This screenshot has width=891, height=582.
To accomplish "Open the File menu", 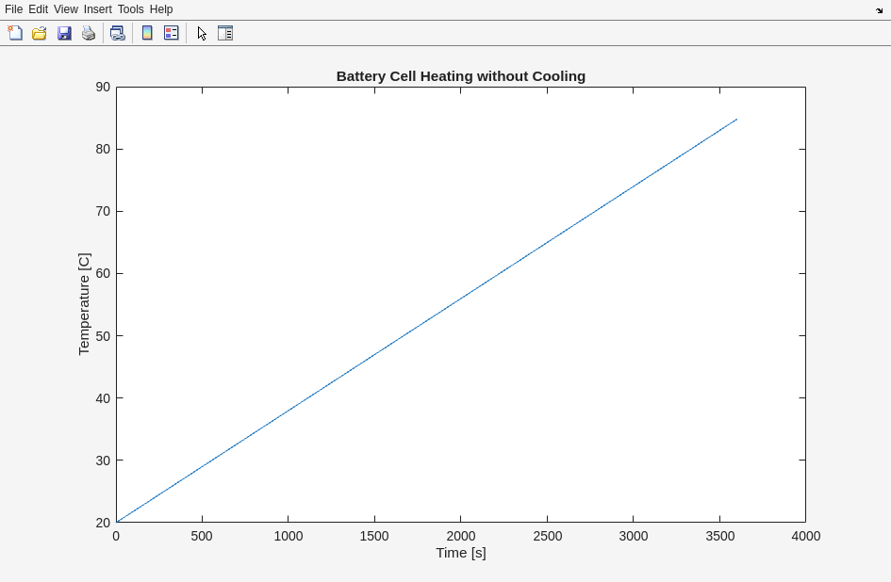I will point(13,9).
